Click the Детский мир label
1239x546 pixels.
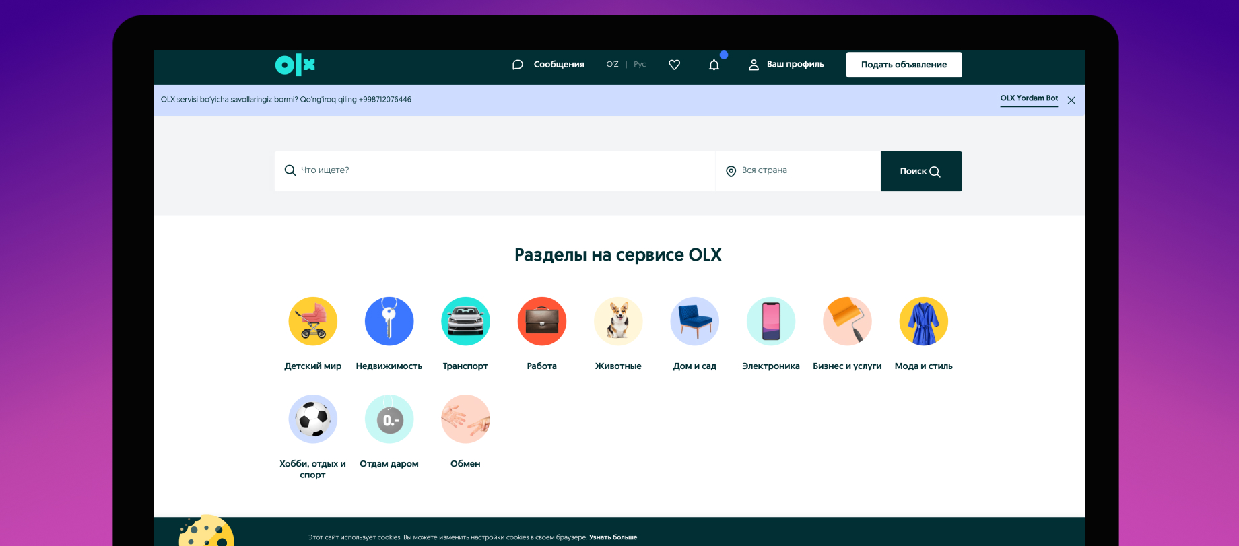click(x=313, y=366)
